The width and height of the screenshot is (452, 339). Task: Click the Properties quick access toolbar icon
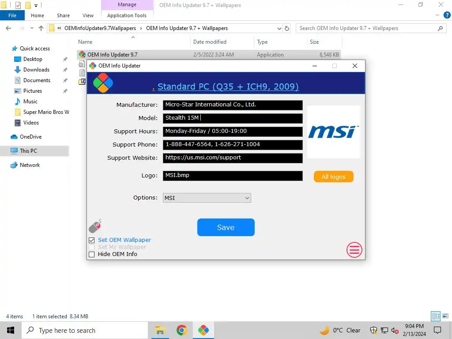coord(18,5)
